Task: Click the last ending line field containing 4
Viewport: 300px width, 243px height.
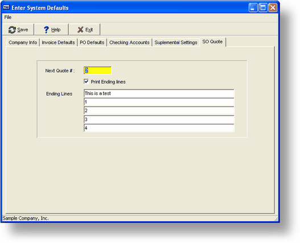Action: [x=159, y=128]
